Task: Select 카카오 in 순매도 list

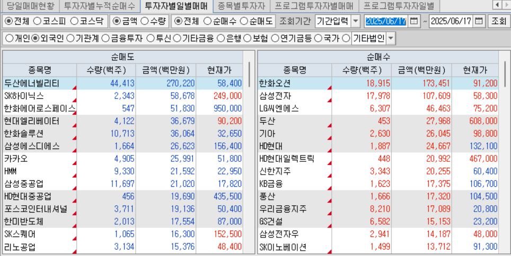Action: click(122, 159)
